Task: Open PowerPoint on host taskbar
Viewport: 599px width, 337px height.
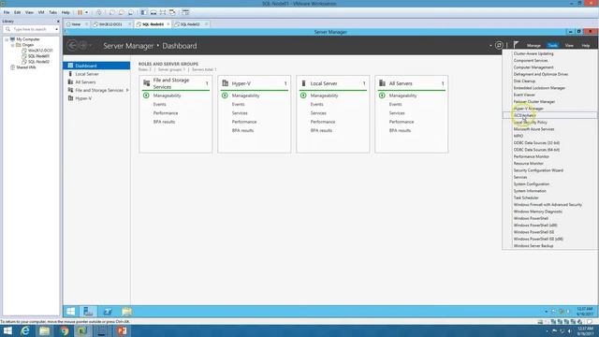Action: click(122, 330)
